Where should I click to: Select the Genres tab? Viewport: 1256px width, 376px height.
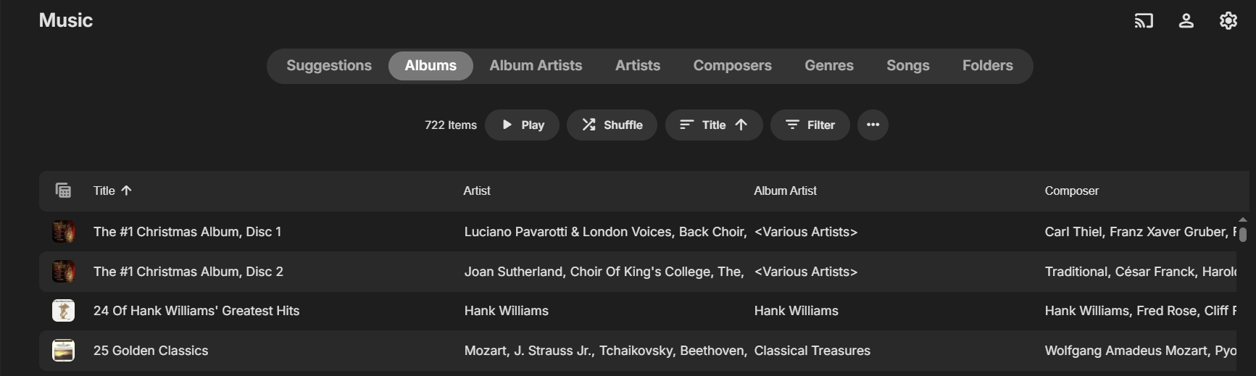[x=829, y=65]
